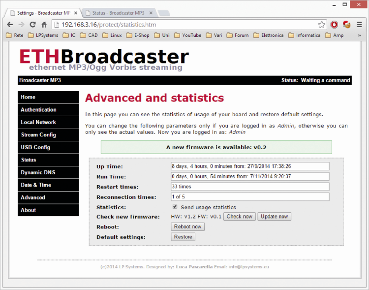Viewport: 369px width, 290px height.
Task: Bookmark this page with the star icon
Action: pyautogui.click(x=322, y=24)
